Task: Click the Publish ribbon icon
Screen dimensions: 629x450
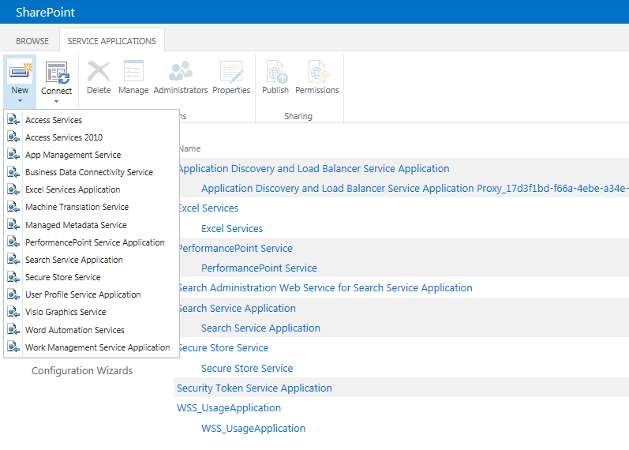Action: pos(275,72)
